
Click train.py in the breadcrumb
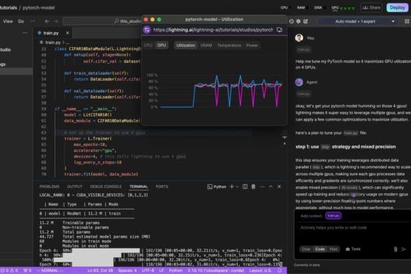tap(53, 42)
